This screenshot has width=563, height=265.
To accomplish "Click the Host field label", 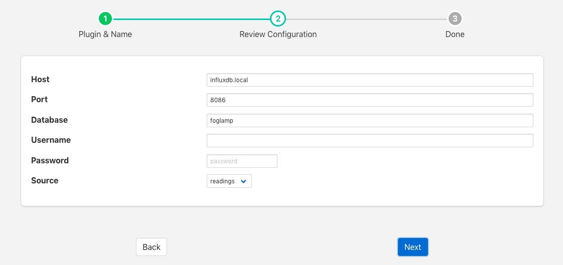I will coord(40,80).
